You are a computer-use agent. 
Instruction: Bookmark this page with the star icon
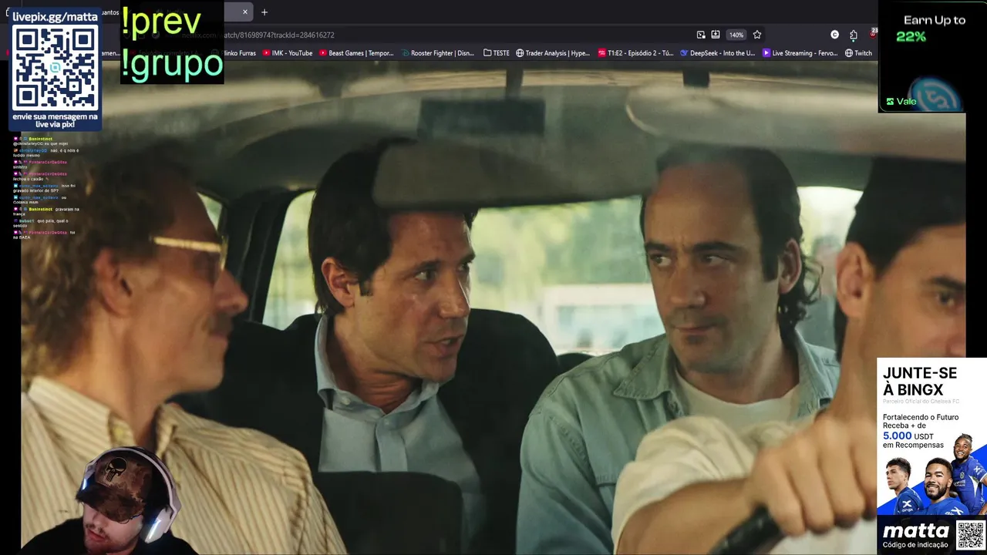(757, 35)
